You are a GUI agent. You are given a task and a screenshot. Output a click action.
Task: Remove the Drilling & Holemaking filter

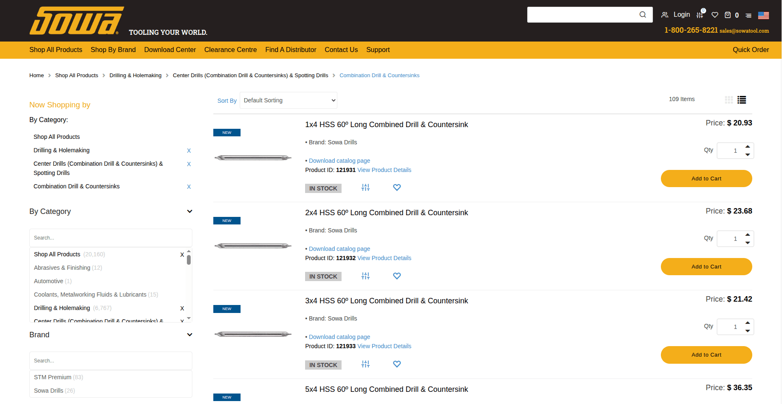coord(189,151)
